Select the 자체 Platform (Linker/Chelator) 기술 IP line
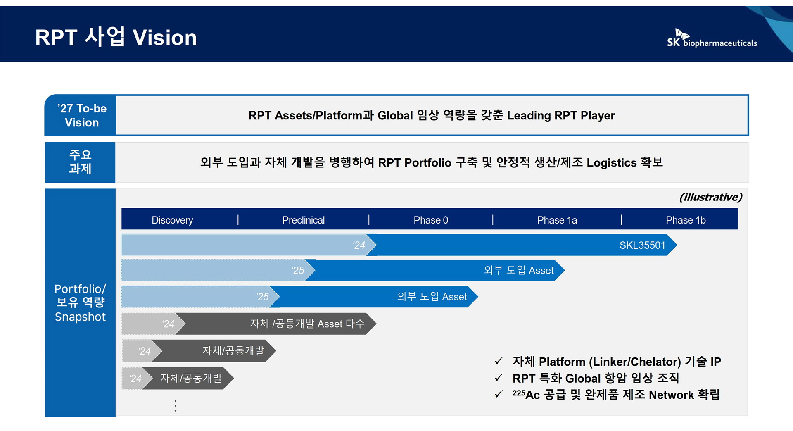The height and width of the screenshot is (431, 793). coord(617,362)
